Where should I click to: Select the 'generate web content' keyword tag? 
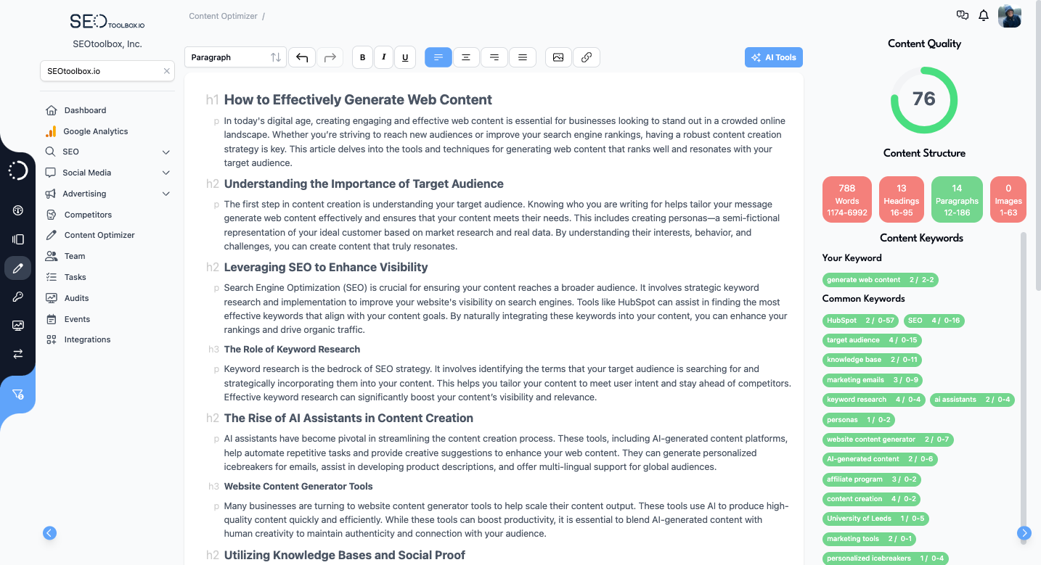(x=880, y=280)
